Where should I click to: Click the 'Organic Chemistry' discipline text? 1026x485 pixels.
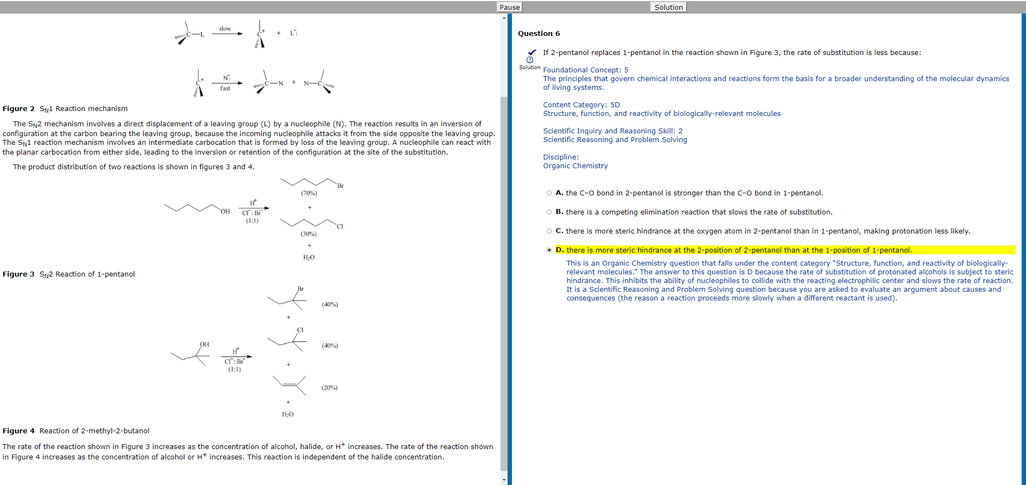click(575, 166)
